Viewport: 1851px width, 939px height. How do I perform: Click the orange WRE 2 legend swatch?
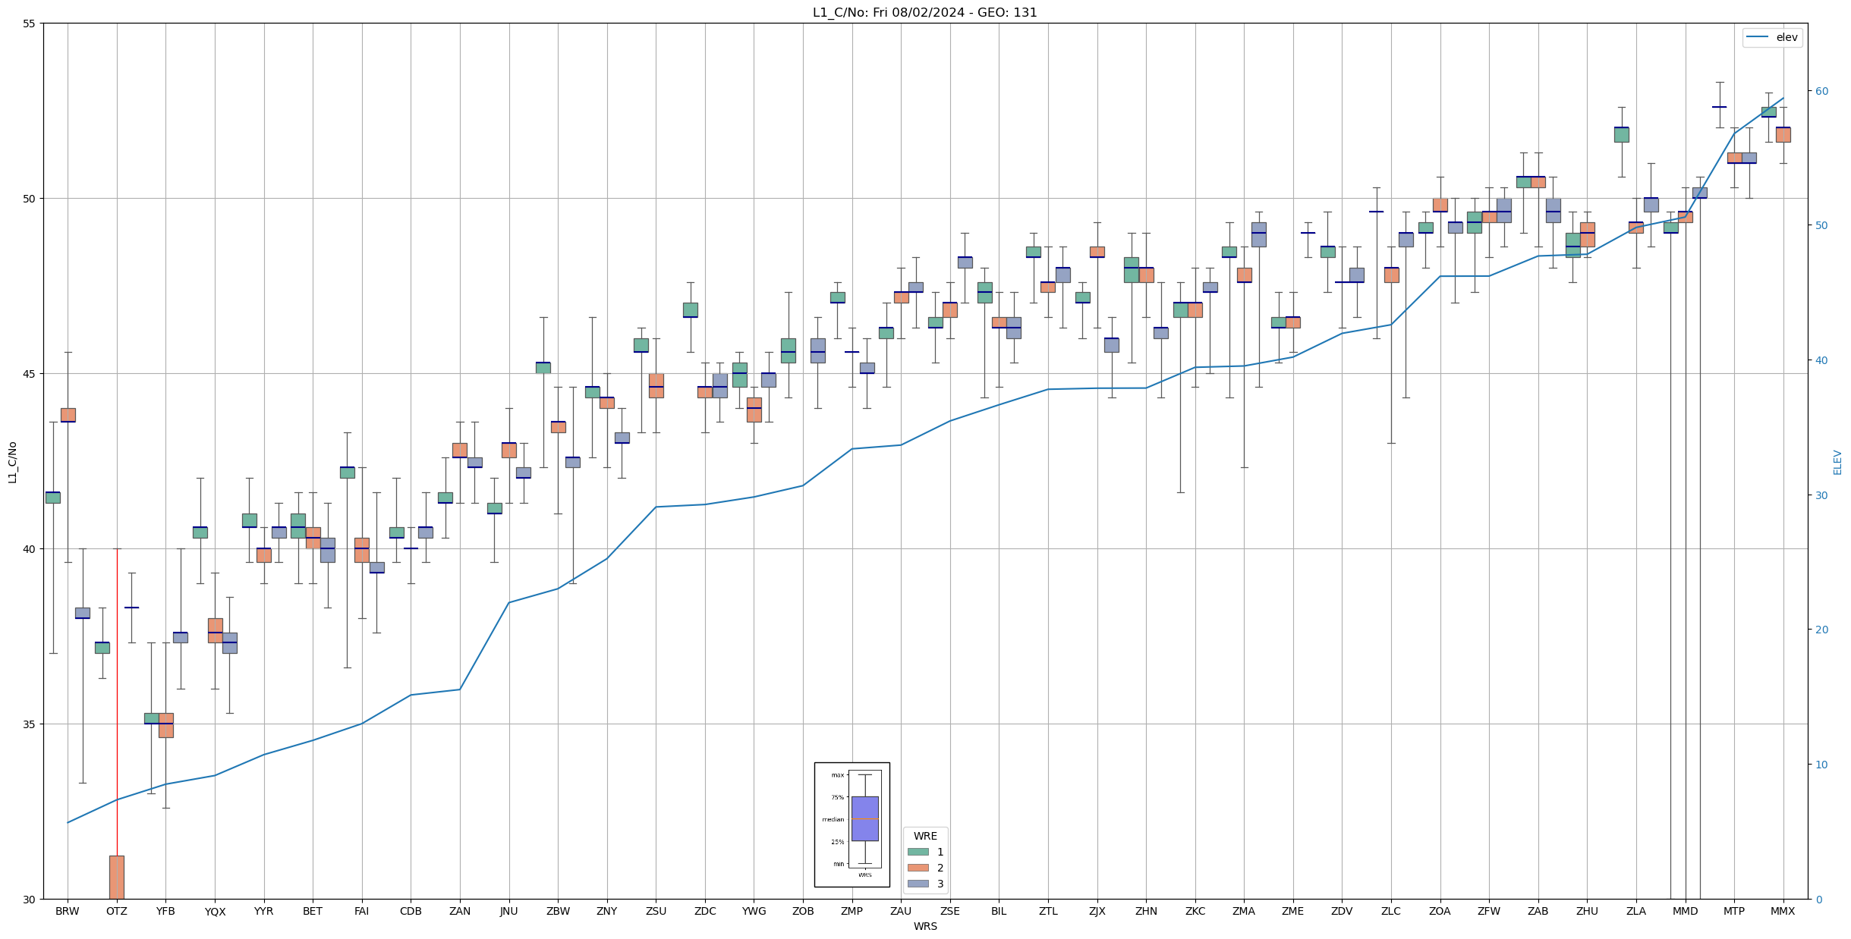click(918, 868)
